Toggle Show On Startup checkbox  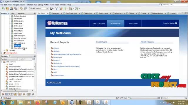click(x=176, y=23)
